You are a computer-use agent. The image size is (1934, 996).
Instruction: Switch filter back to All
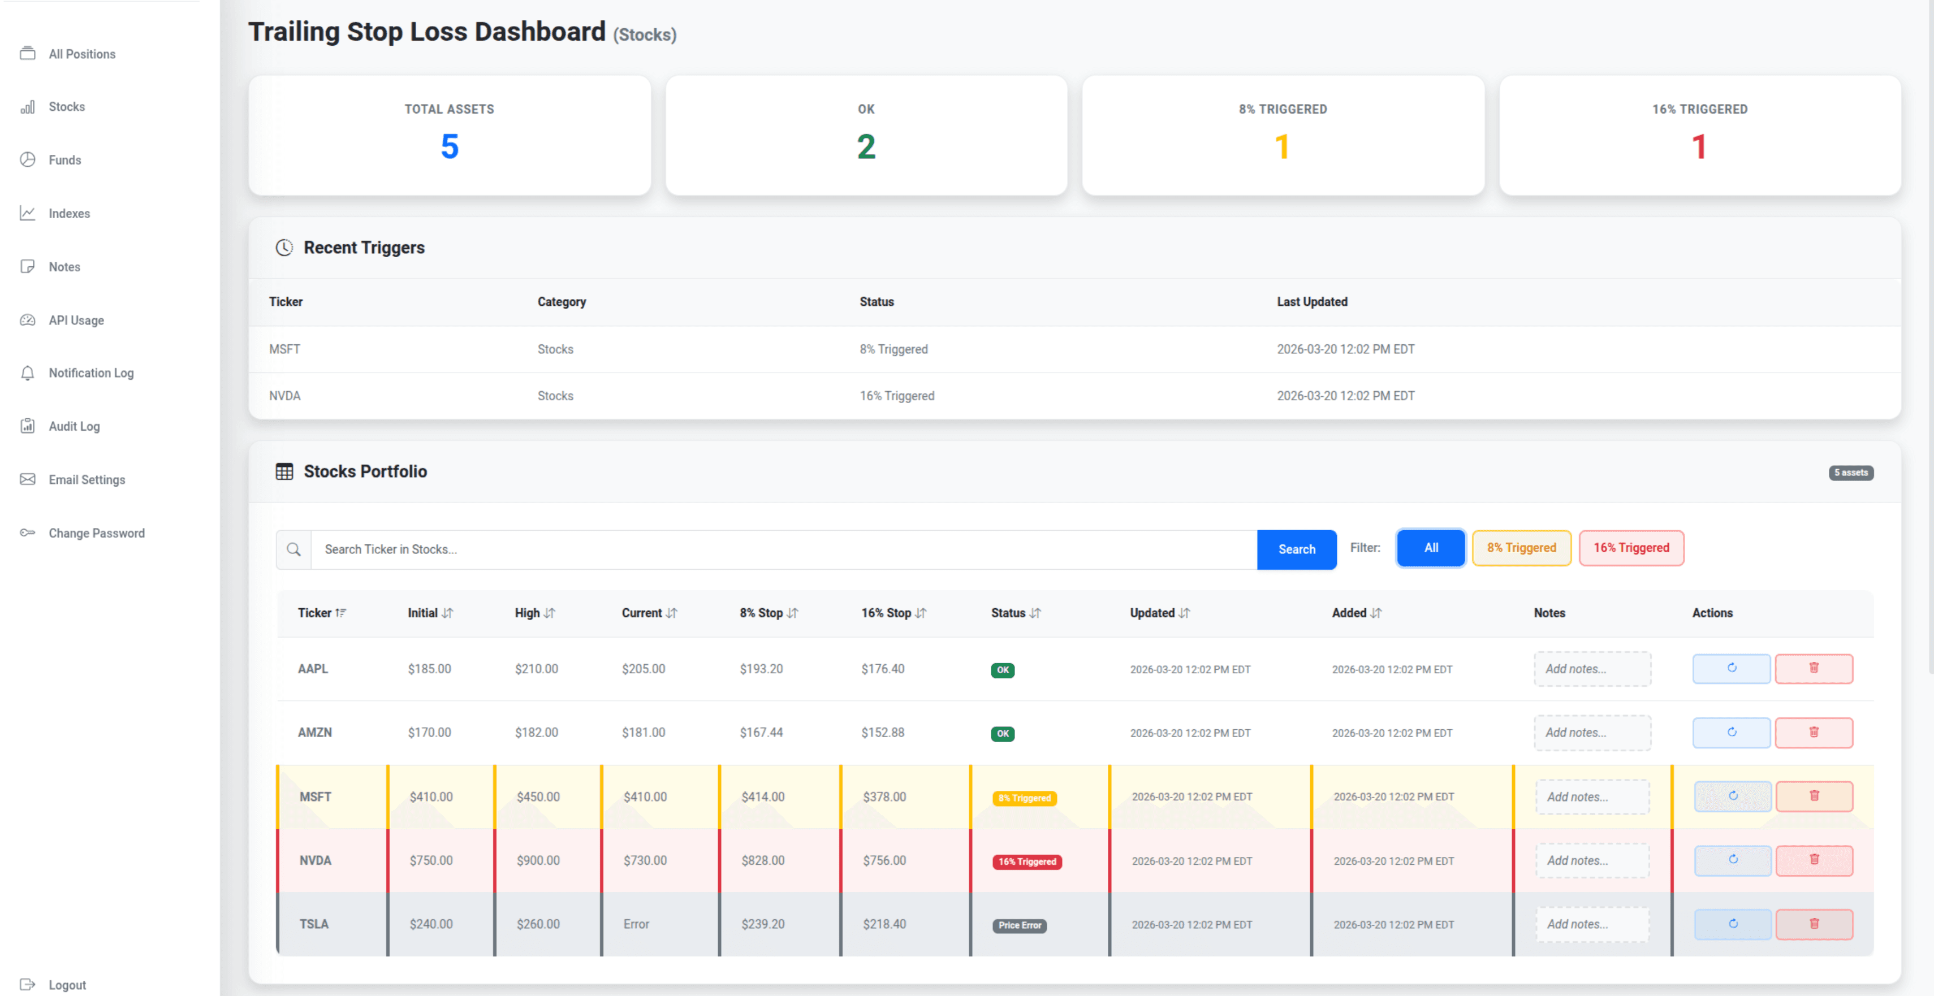tap(1430, 548)
